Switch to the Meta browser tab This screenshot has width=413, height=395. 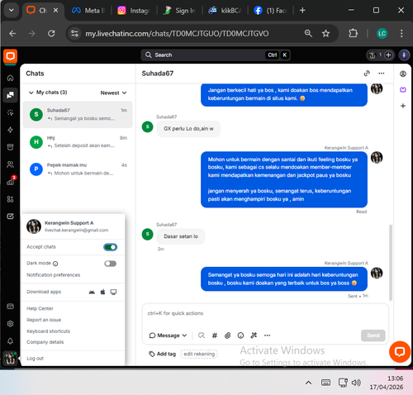pos(88,11)
